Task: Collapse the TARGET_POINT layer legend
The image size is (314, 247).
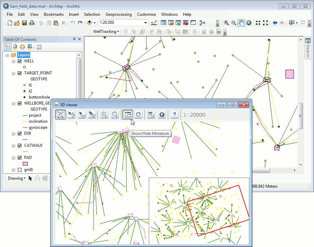Action: [x=14, y=73]
